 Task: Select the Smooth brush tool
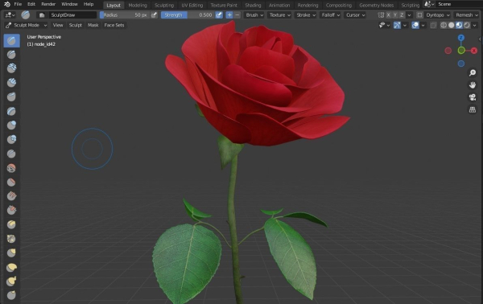coord(11,168)
